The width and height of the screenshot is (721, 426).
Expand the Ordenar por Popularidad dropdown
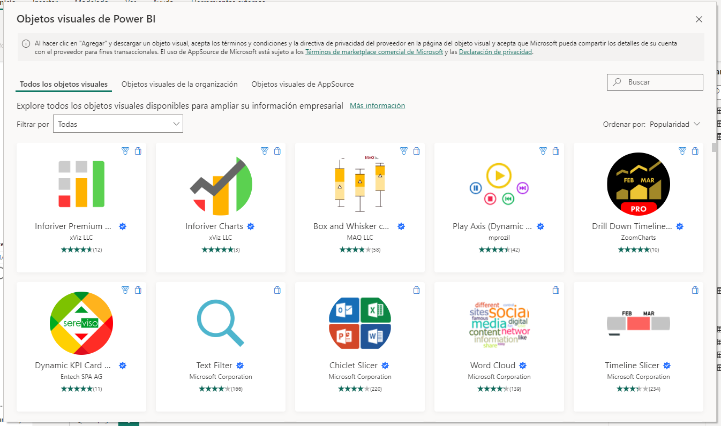click(x=674, y=124)
